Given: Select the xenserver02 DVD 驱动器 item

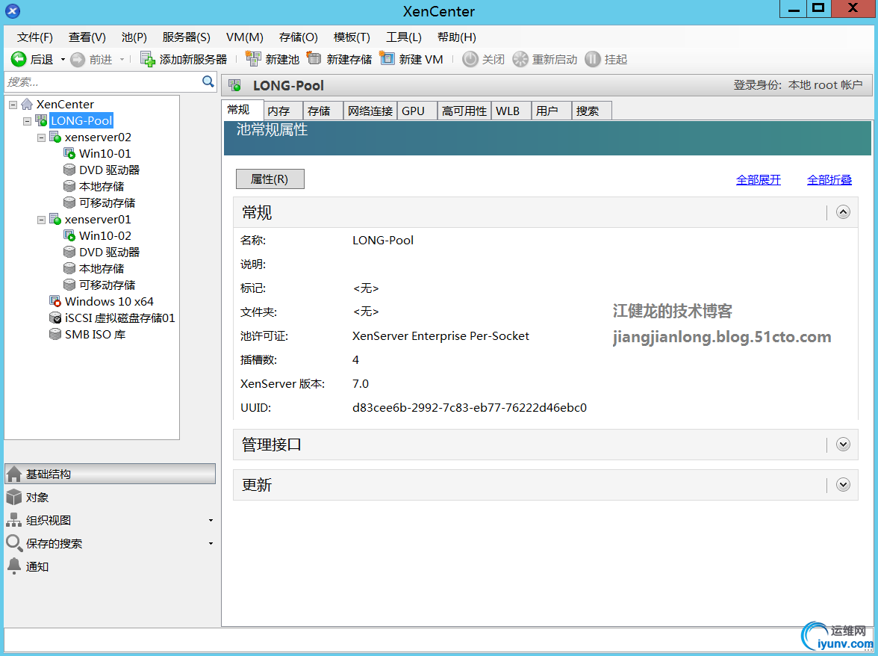Looking at the screenshot, I should tap(109, 170).
